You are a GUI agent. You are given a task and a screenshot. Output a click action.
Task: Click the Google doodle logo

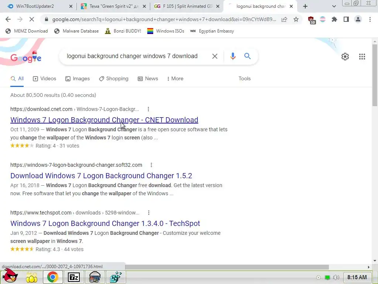26,57
